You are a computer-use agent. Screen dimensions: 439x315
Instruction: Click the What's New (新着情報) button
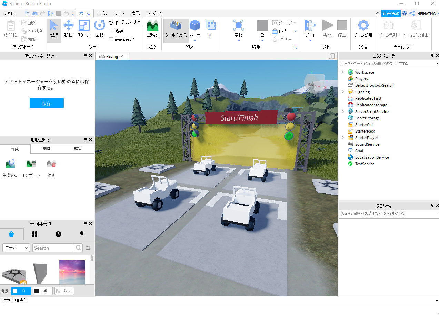pyautogui.click(x=391, y=13)
